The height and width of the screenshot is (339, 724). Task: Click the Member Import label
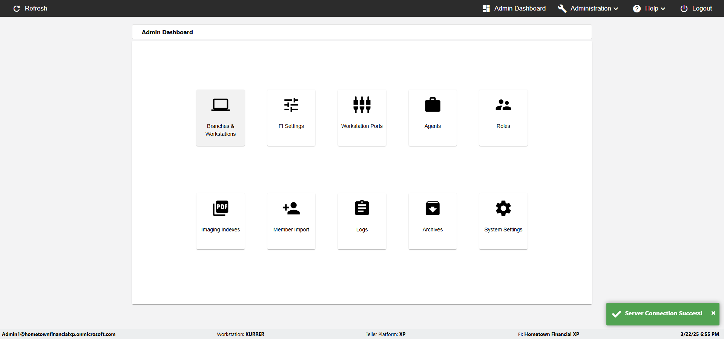pyautogui.click(x=291, y=230)
